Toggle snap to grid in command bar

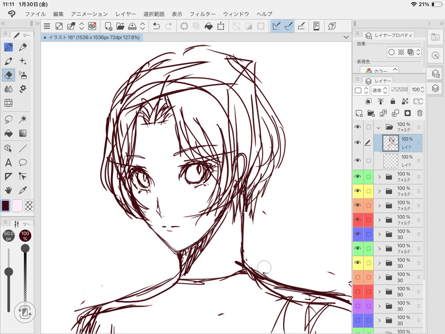point(301,26)
